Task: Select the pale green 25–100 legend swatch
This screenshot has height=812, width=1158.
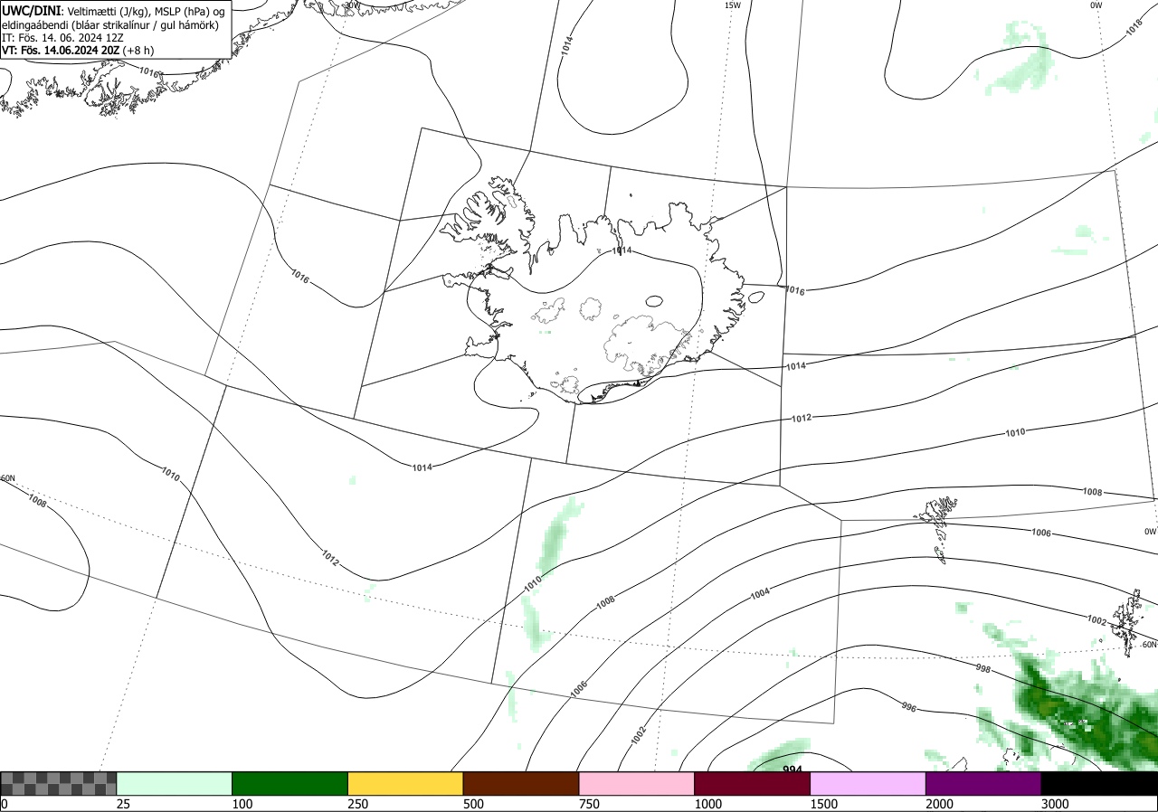Action: pyautogui.click(x=174, y=783)
